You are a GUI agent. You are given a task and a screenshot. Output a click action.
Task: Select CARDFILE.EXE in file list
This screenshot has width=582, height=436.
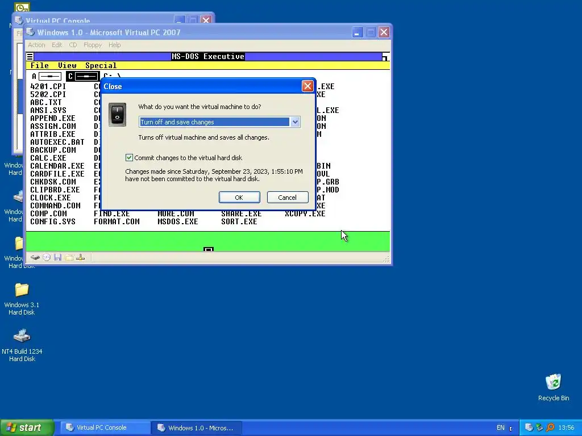click(57, 174)
